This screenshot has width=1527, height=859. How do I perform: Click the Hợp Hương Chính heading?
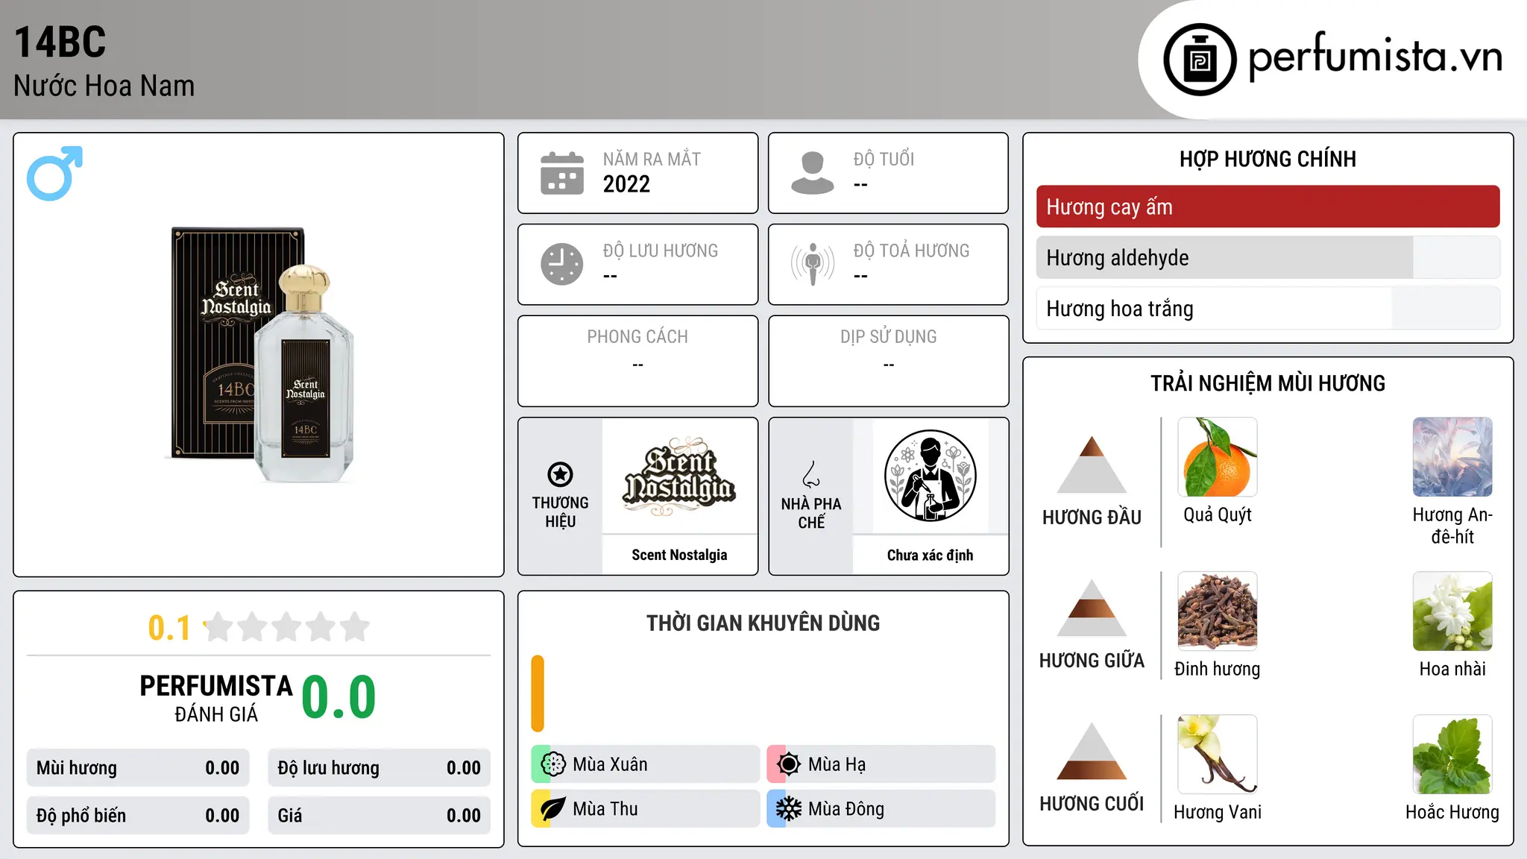coord(1268,159)
